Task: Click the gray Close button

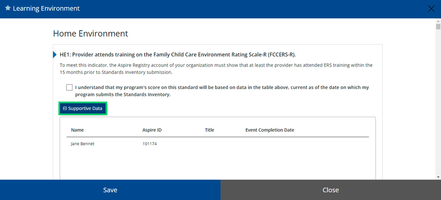Action: click(331, 190)
